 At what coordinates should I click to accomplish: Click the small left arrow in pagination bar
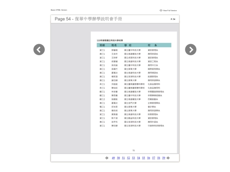point(107,158)
